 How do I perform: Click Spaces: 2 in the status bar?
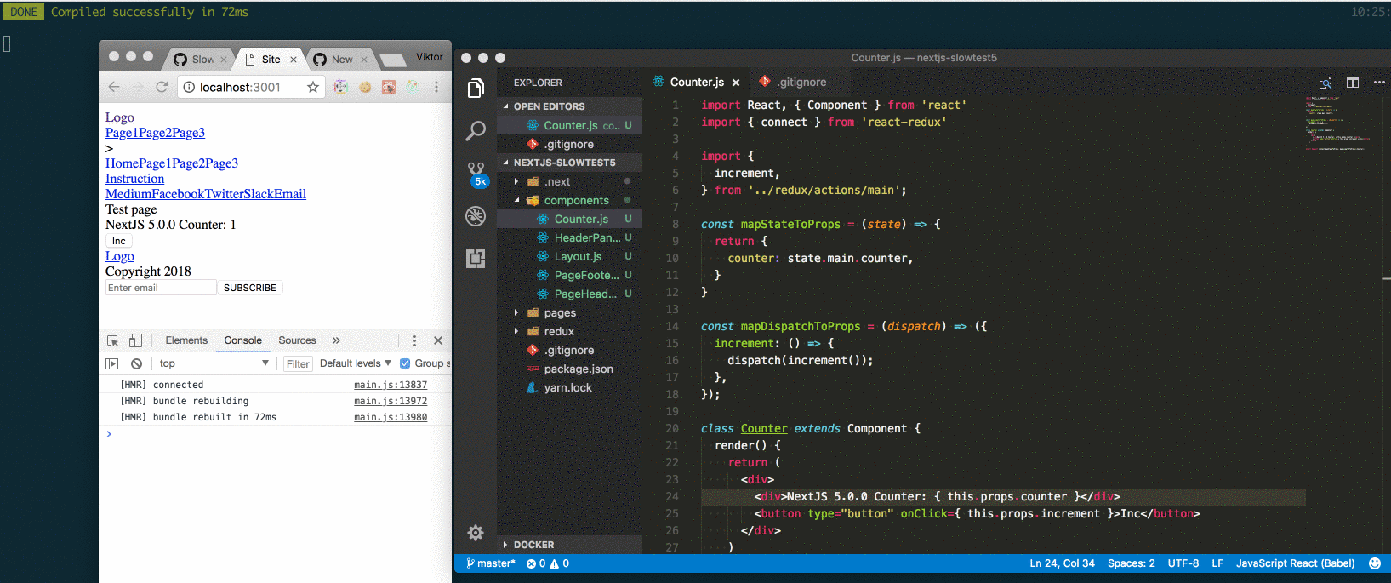(x=1131, y=563)
